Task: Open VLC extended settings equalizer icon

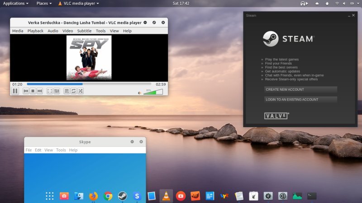Action: 57,91
